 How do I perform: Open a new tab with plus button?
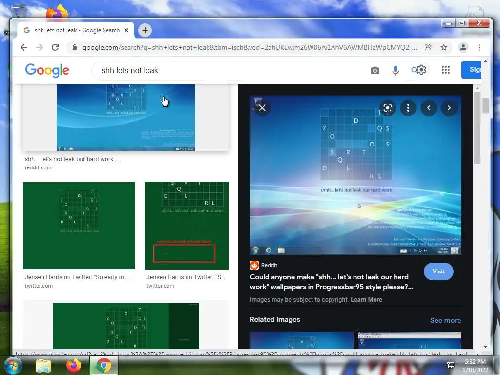pyautogui.click(x=145, y=30)
